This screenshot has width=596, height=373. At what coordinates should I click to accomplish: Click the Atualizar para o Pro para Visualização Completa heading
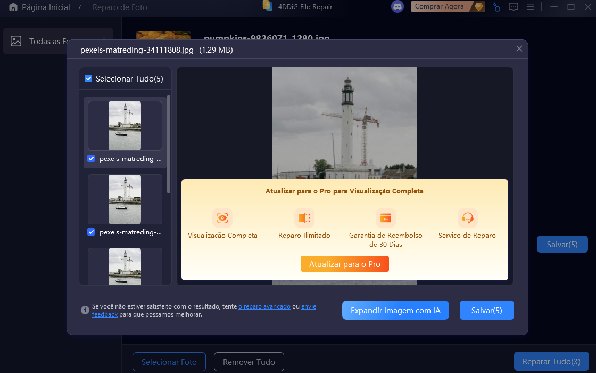pyautogui.click(x=344, y=191)
